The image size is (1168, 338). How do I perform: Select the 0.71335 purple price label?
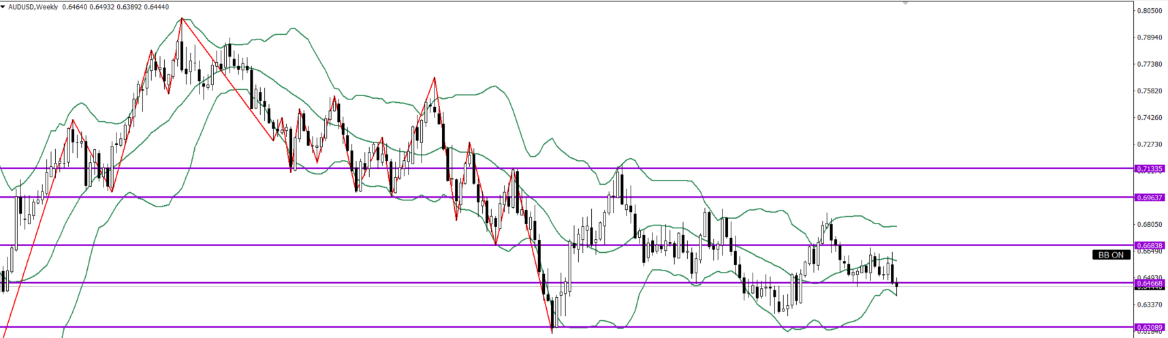[1150, 168]
